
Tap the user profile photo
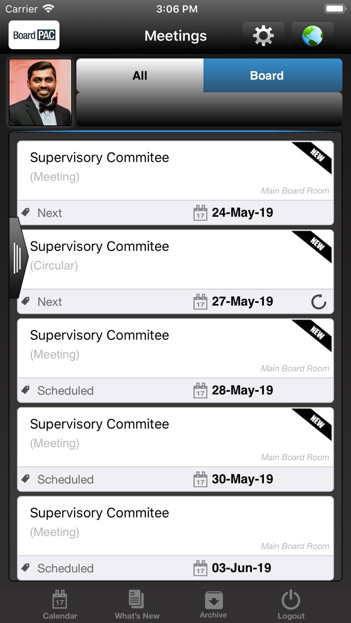(x=40, y=92)
